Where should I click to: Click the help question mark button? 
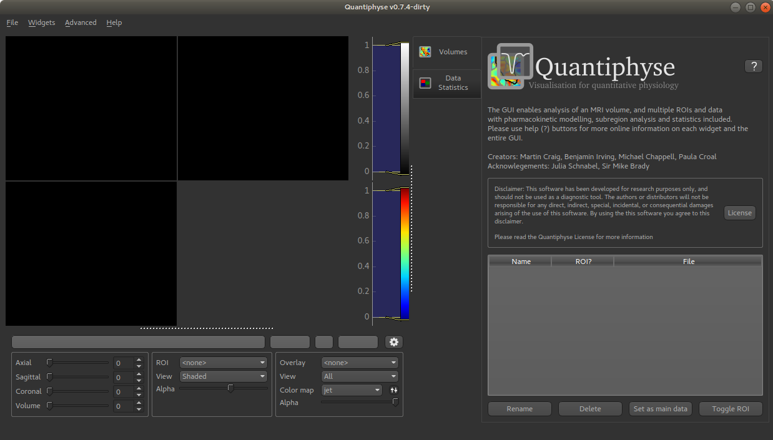click(753, 66)
